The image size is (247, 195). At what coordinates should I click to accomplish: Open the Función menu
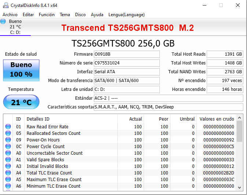click(x=47, y=15)
